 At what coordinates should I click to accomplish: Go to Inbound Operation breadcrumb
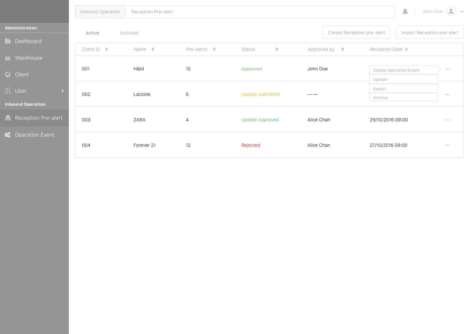tap(100, 12)
